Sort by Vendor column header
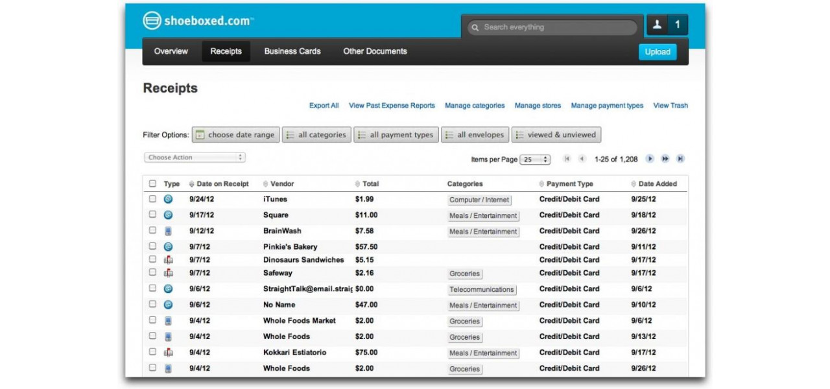The image size is (830, 389). coord(279,184)
